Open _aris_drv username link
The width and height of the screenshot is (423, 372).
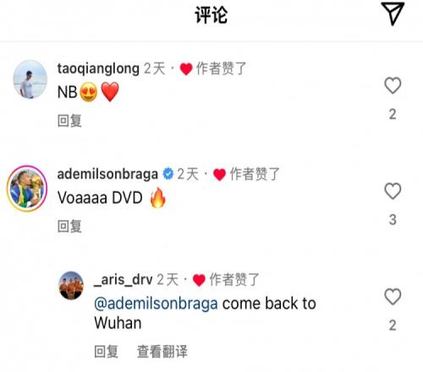(x=124, y=280)
